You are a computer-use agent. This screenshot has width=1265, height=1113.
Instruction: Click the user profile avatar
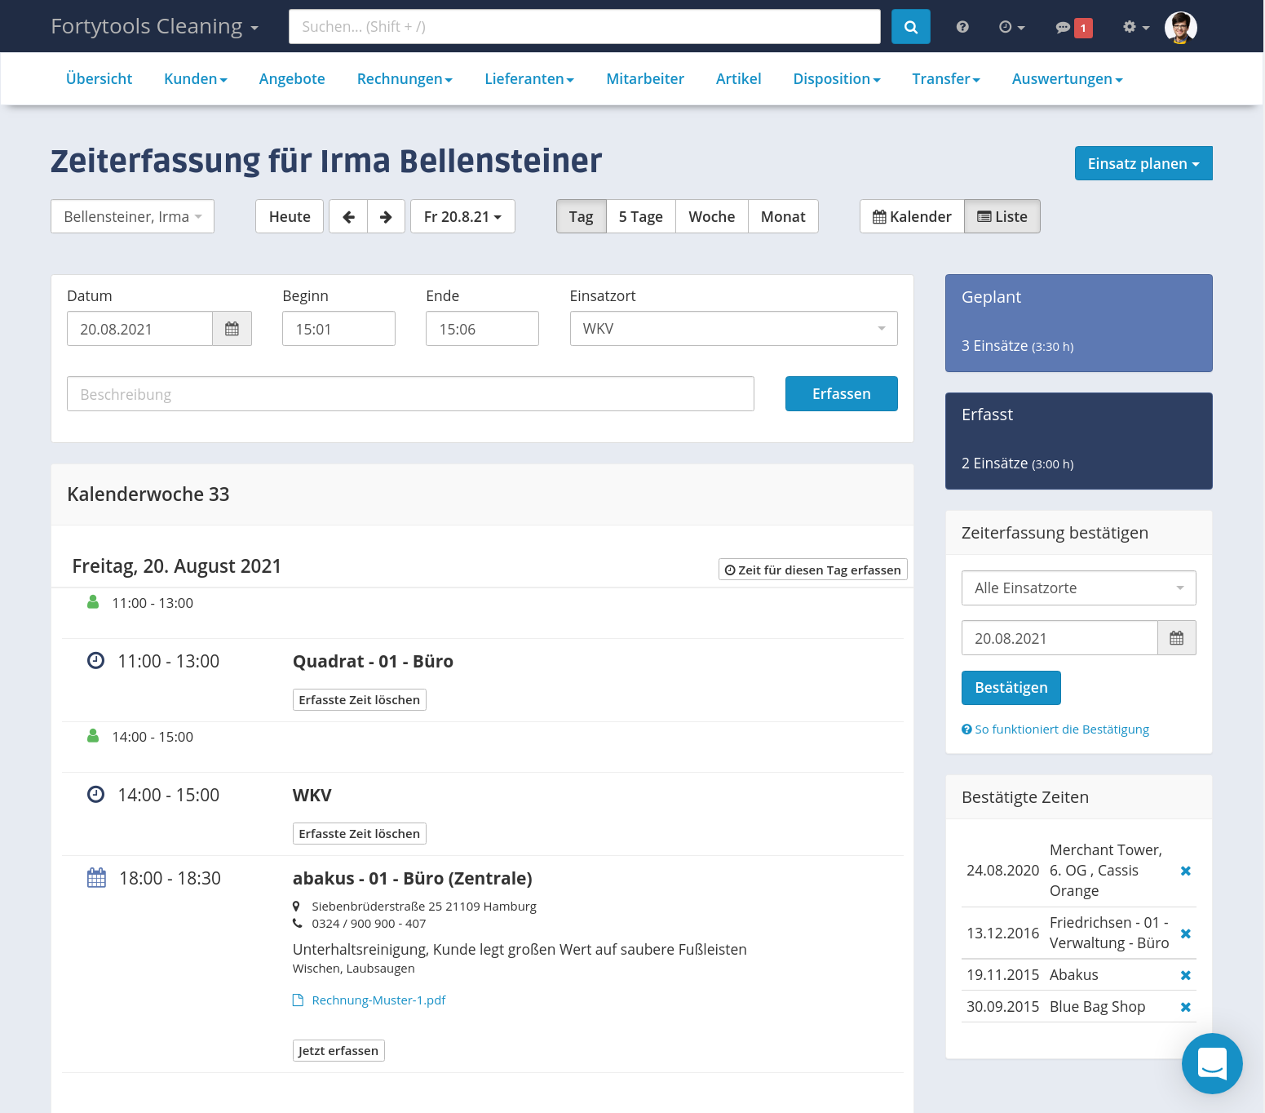[1180, 27]
